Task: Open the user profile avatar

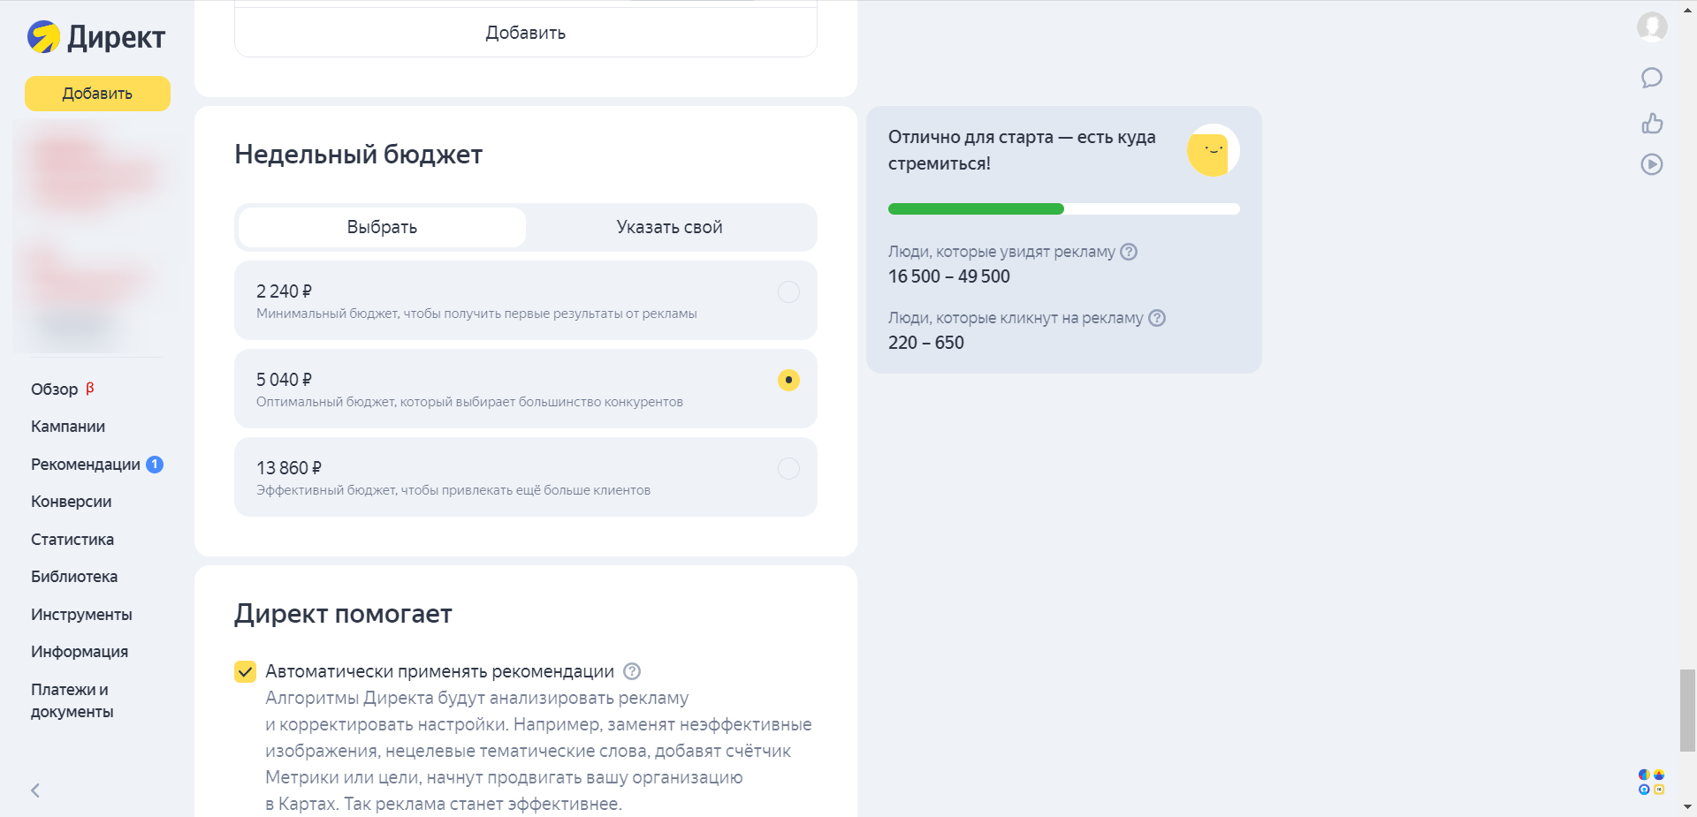Action: (1652, 26)
